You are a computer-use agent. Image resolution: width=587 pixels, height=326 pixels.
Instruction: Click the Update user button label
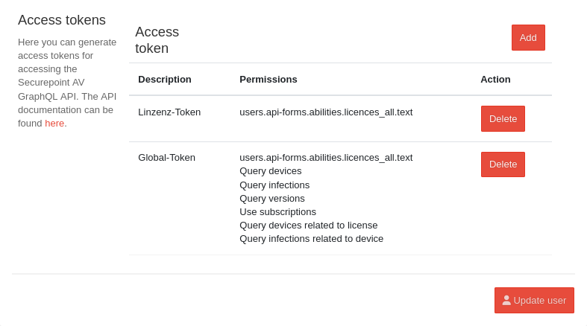tap(539, 300)
